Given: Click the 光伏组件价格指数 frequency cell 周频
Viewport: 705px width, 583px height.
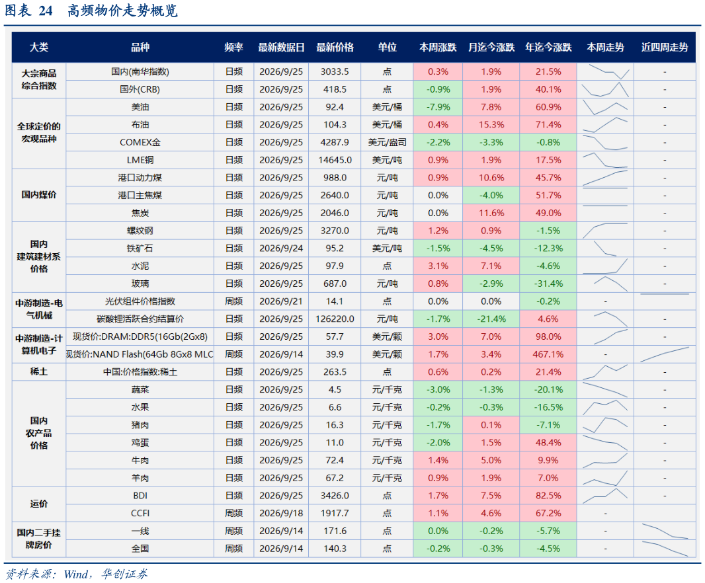Looking at the screenshot, I should (234, 301).
